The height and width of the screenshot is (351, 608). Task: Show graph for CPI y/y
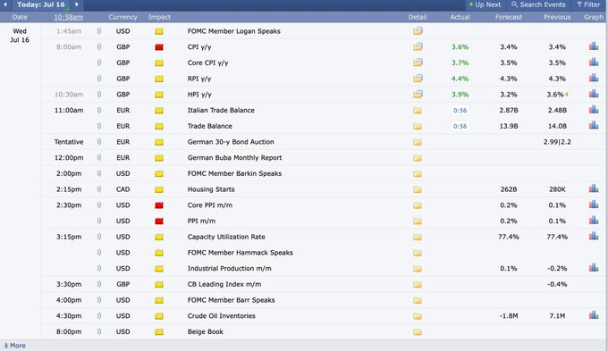(594, 46)
